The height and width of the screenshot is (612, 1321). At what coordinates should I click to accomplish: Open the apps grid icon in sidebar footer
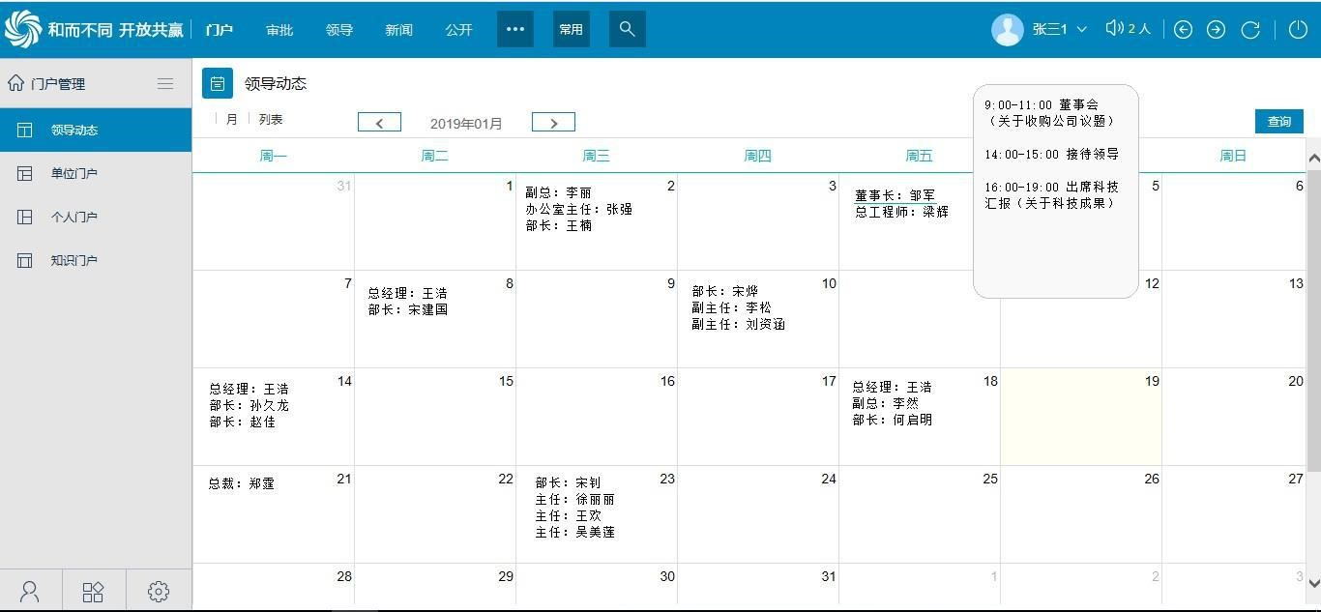pyautogui.click(x=93, y=591)
